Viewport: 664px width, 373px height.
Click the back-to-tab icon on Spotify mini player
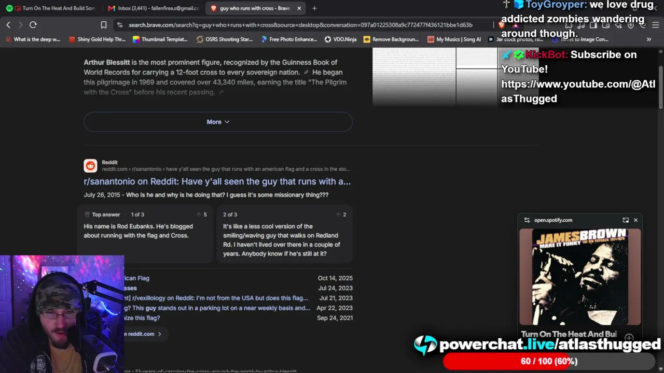coord(626,220)
